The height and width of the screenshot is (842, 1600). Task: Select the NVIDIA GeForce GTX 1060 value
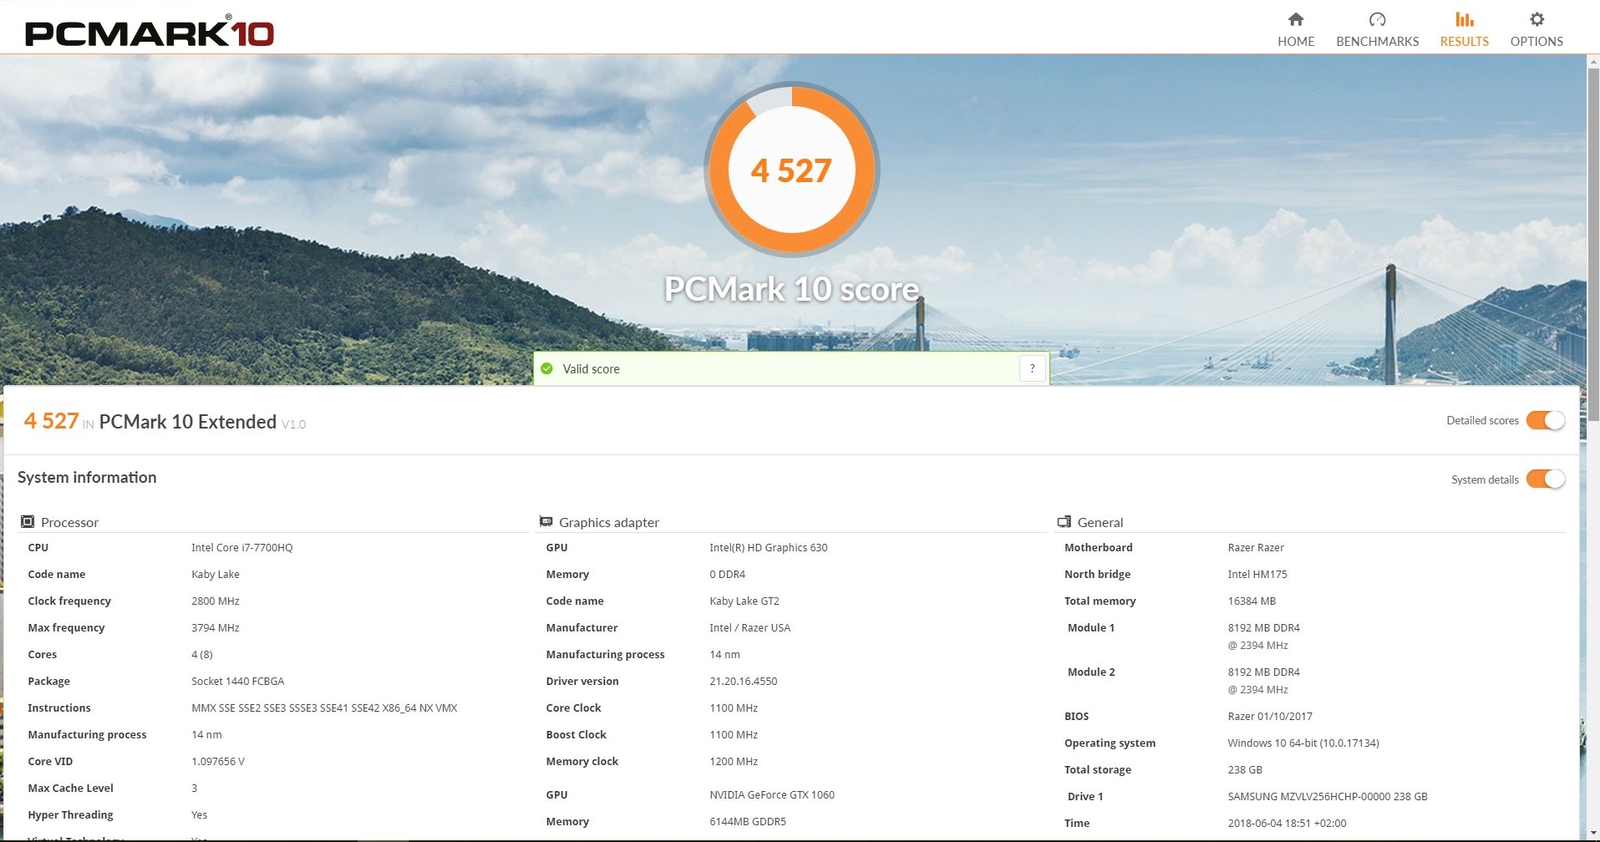click(x=771, y=794)
